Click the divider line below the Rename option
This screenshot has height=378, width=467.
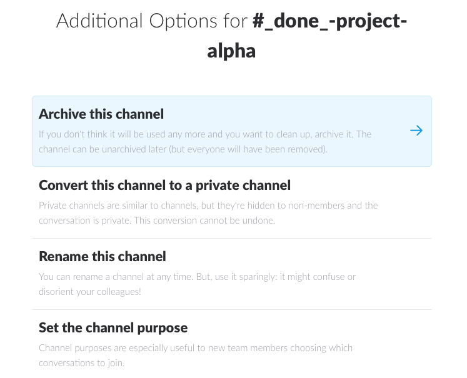pos(232,309)
